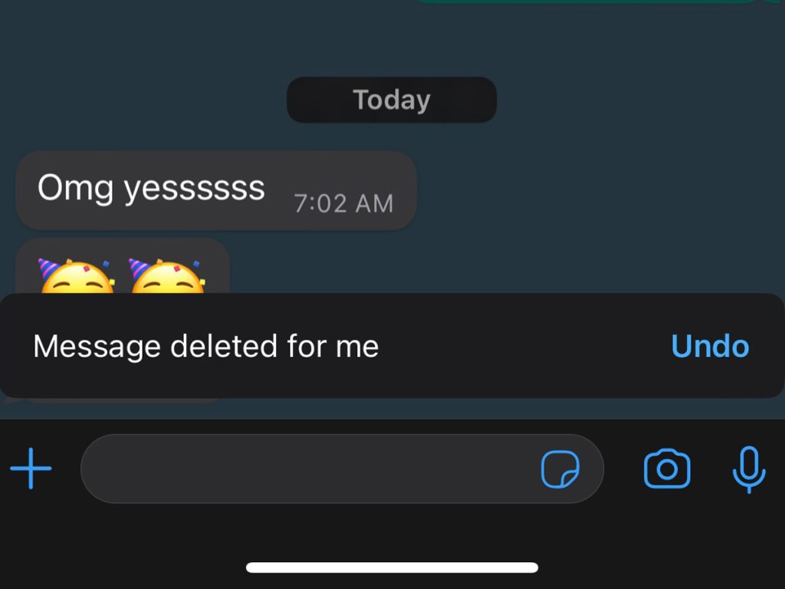Tap the home indicator bar at bottom
The image size is (785, 589).
[x=392, y=567]
